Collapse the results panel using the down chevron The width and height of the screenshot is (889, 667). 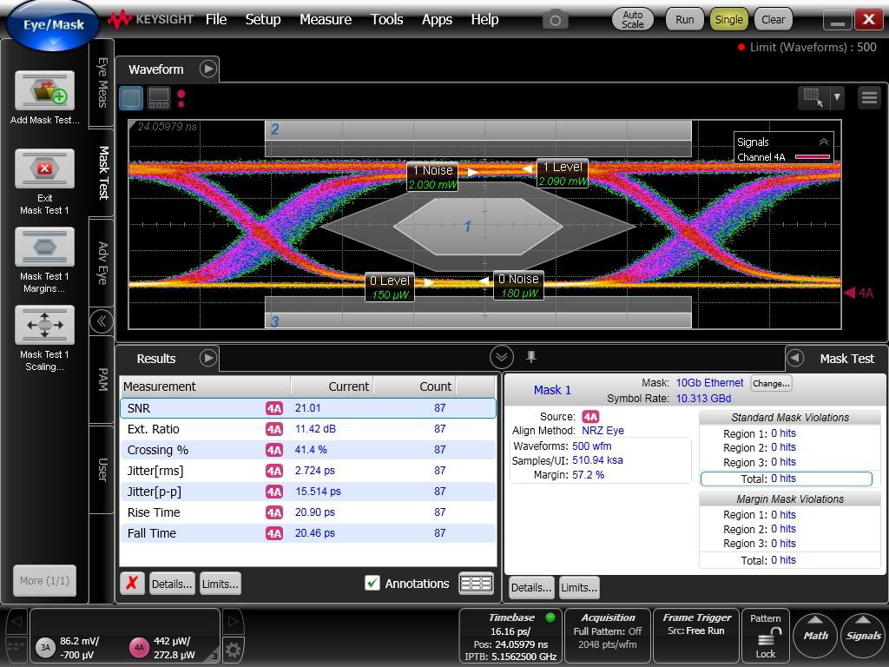click(x=501, y=357)
